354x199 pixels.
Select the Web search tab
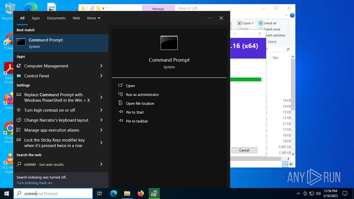76,18
